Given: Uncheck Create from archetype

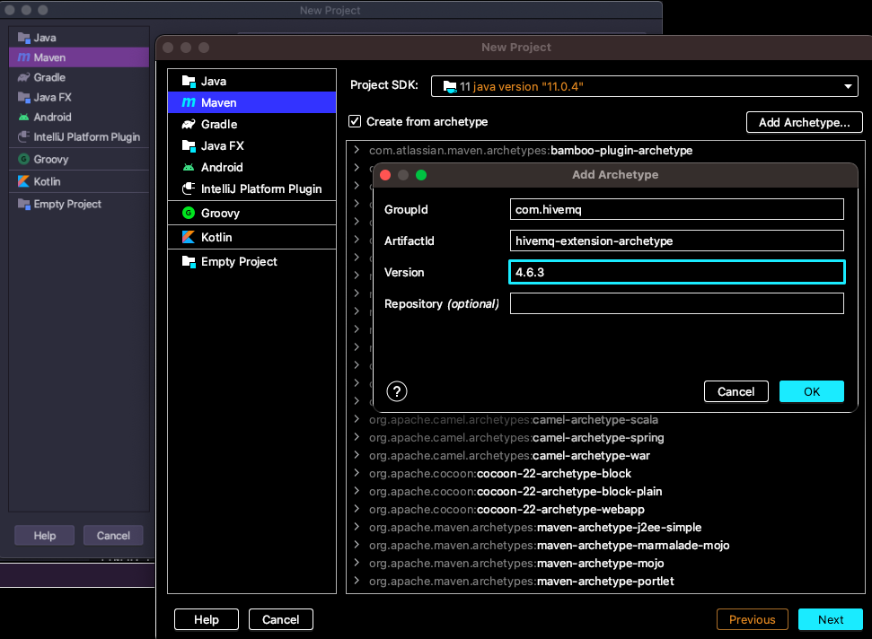Looking at the screenshot, I should click(356, 122).
